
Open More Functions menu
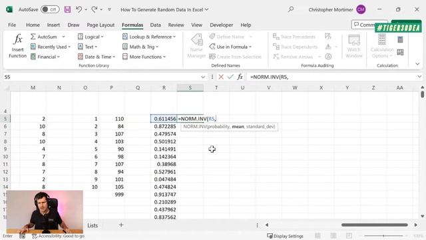pos(144,57)
